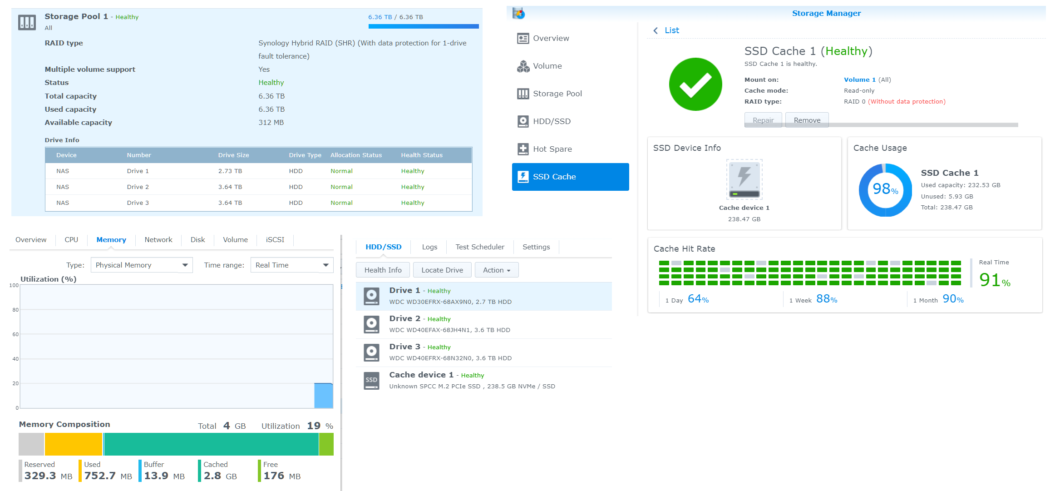The image size is (1055, 491).
Task: Click the Volume 1 mount link
Action: [859, 80]
